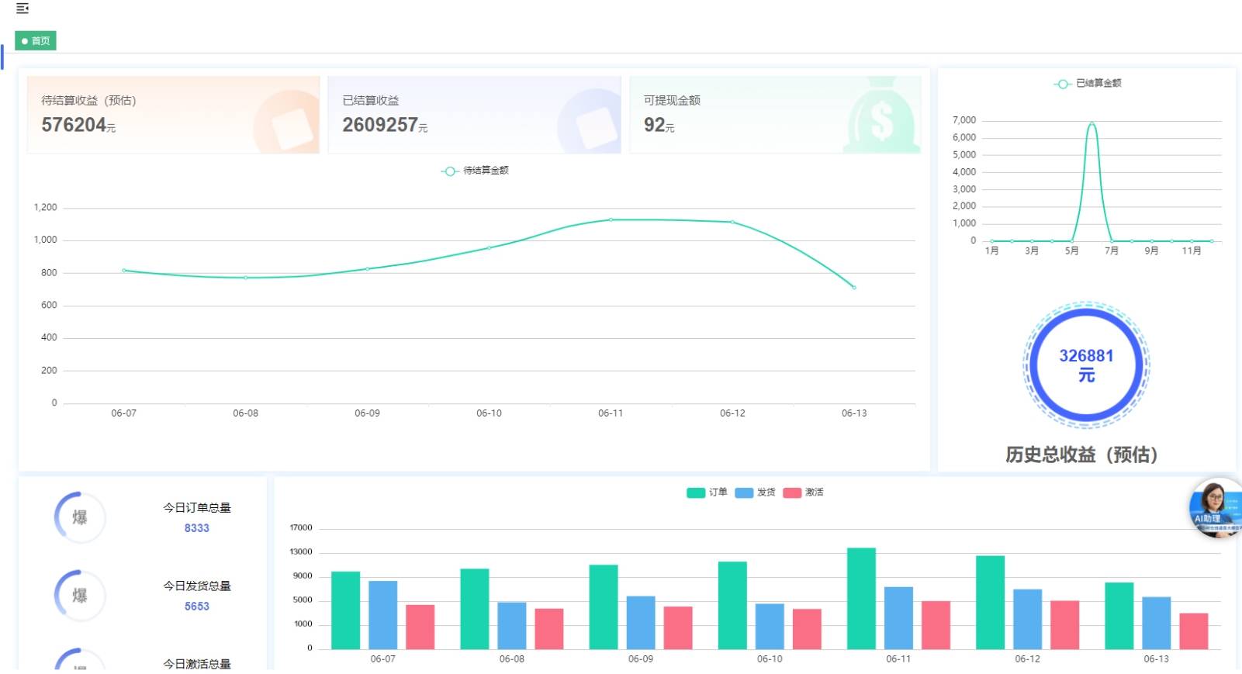Click the 8333 order count value
1242x674 pixels.
[x=197, y=528]
